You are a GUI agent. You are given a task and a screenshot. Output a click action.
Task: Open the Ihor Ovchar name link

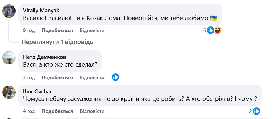point(38,91)
